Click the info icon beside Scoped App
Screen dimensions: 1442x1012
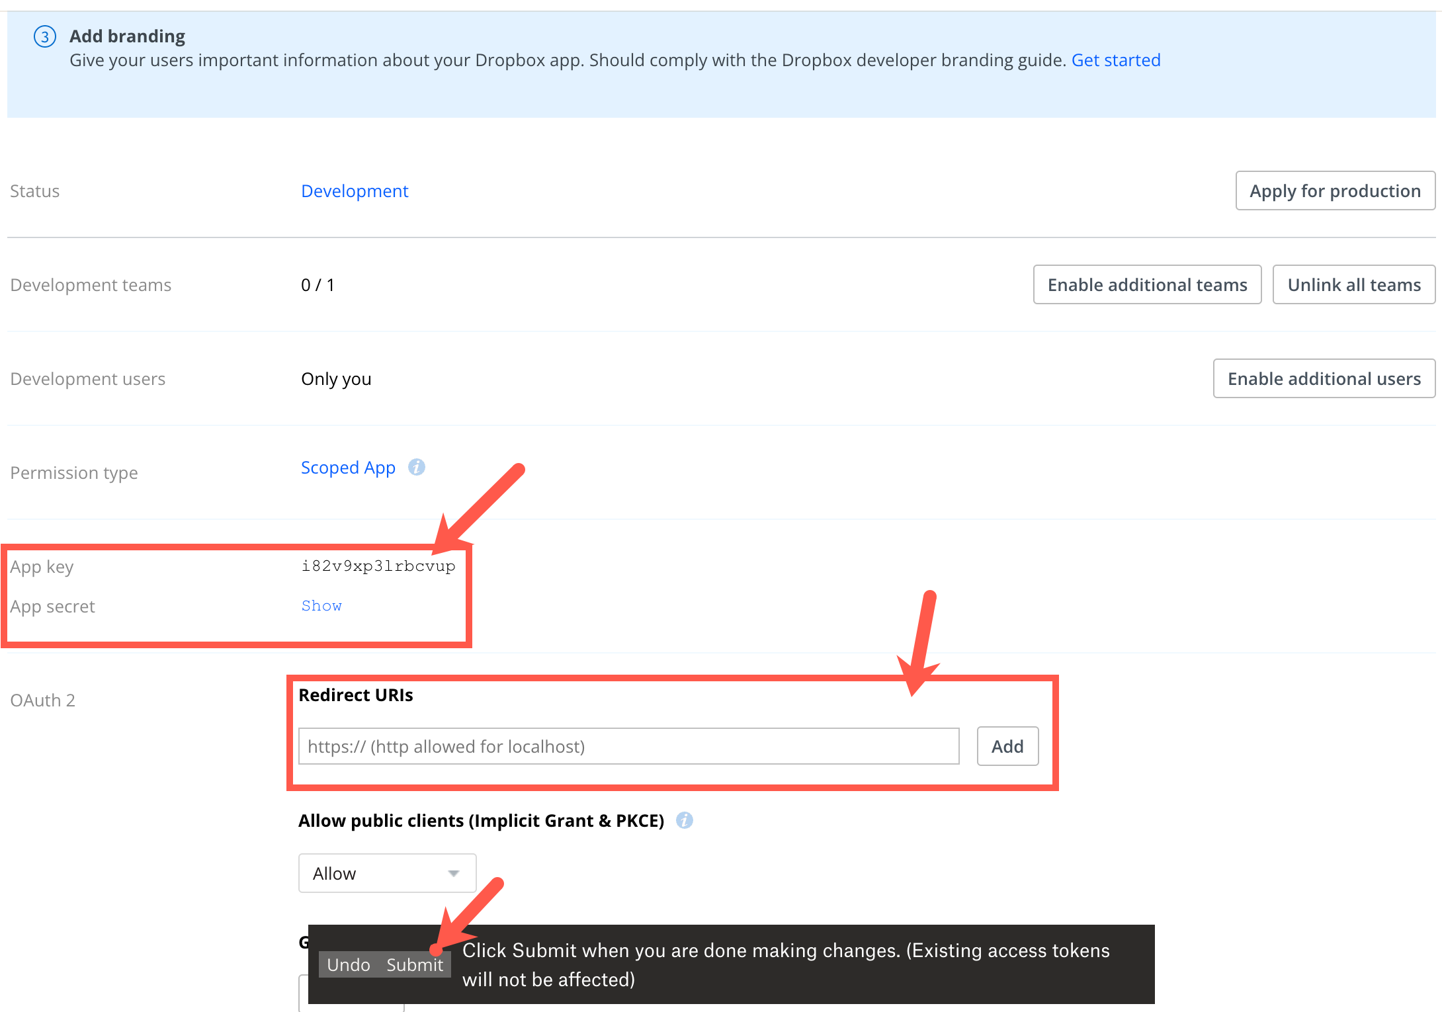(x=416, y=467)
